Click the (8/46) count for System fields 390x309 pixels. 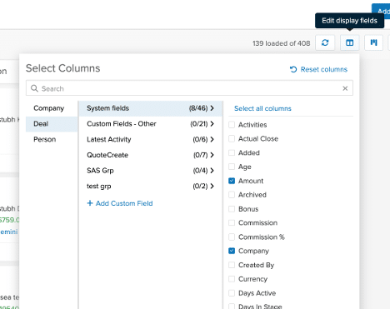point(198,108)
